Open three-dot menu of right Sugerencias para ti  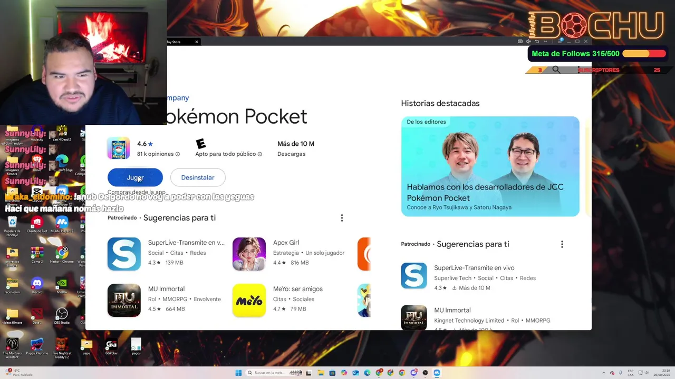(562, 244)
